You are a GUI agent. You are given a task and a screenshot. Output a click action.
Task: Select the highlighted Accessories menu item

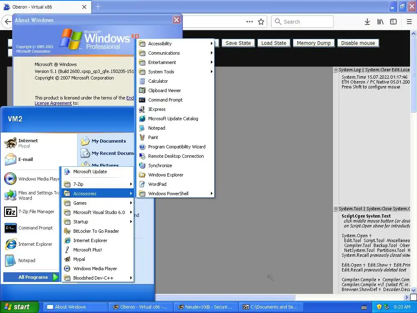(x=97, y=194)
